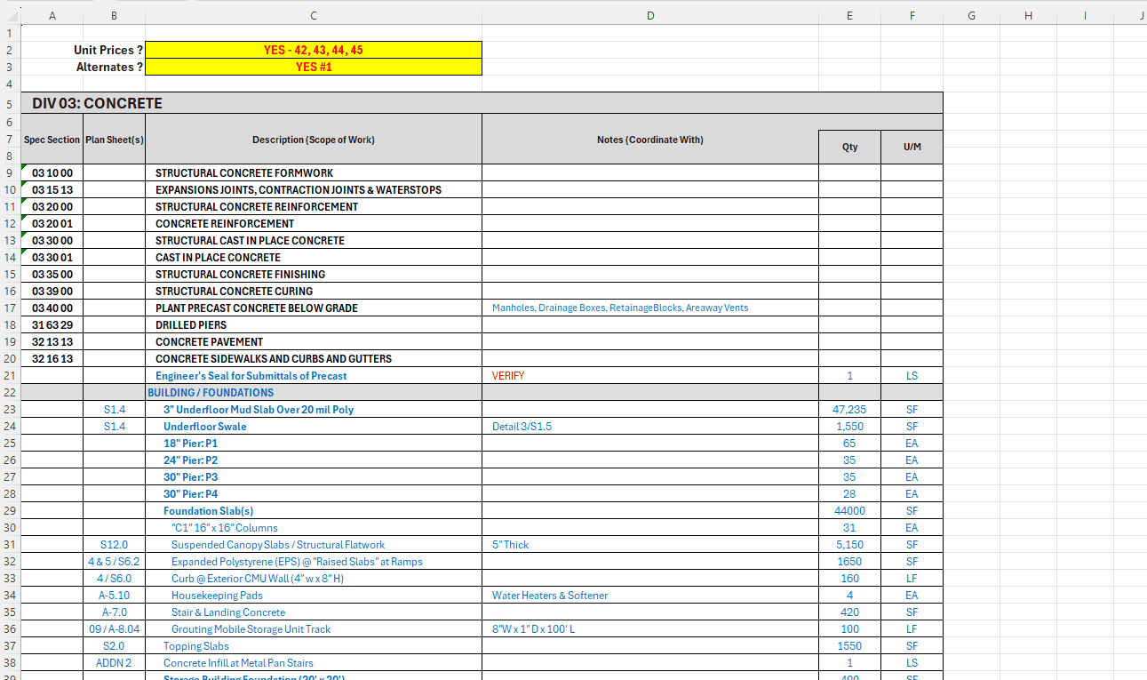Viewport: 1147px width, 680px height.
Task: Select 'Water Heaters & Softener' note cell
Action: tap(650, 595)
